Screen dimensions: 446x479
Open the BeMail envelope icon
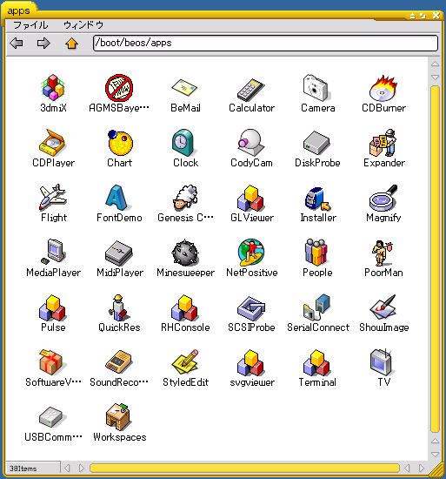(184, 88)
